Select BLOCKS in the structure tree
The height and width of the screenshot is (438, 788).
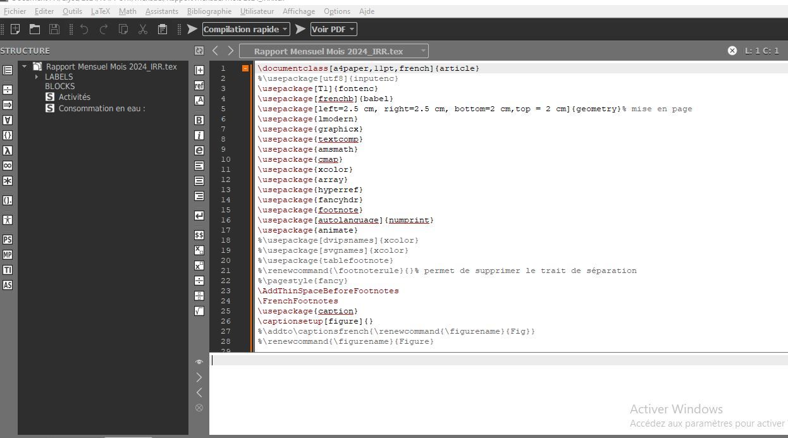click(59, 86)
